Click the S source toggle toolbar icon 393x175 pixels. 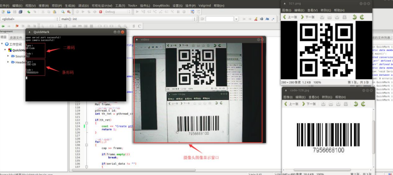133,26
